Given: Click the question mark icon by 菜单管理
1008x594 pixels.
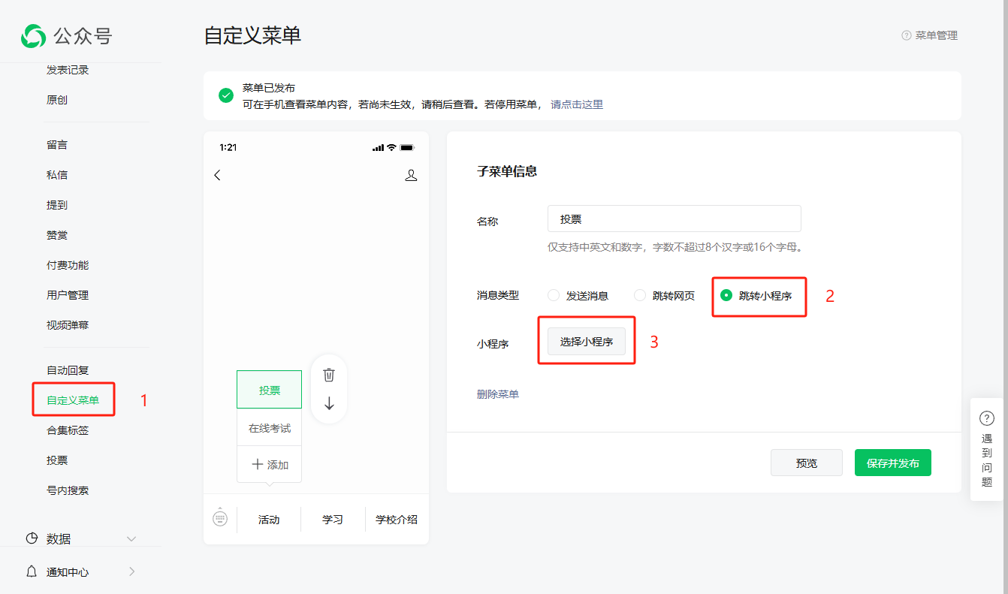Looking at the screenshot, I should 907,35.
